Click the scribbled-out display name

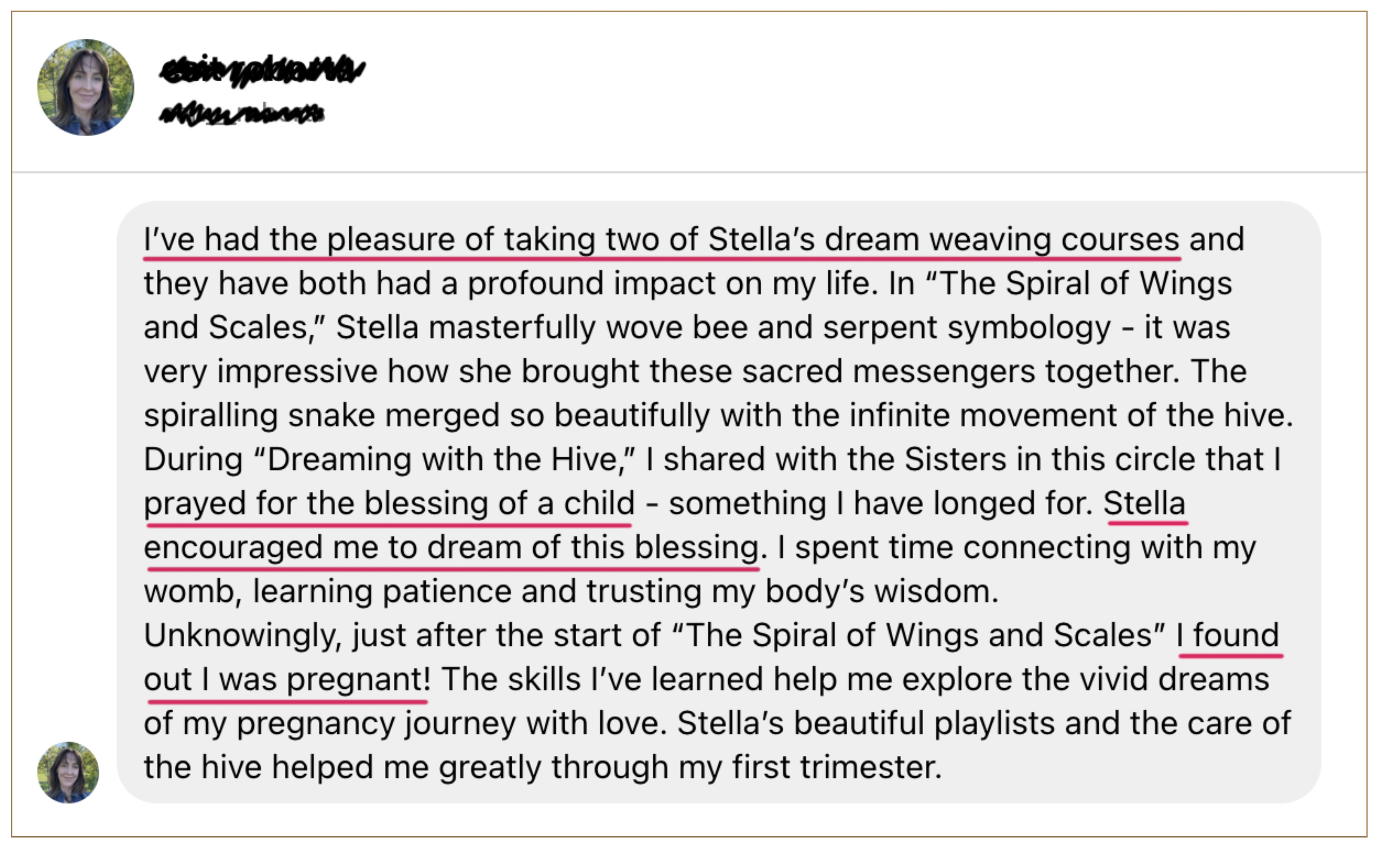click(x=262, y=70)
